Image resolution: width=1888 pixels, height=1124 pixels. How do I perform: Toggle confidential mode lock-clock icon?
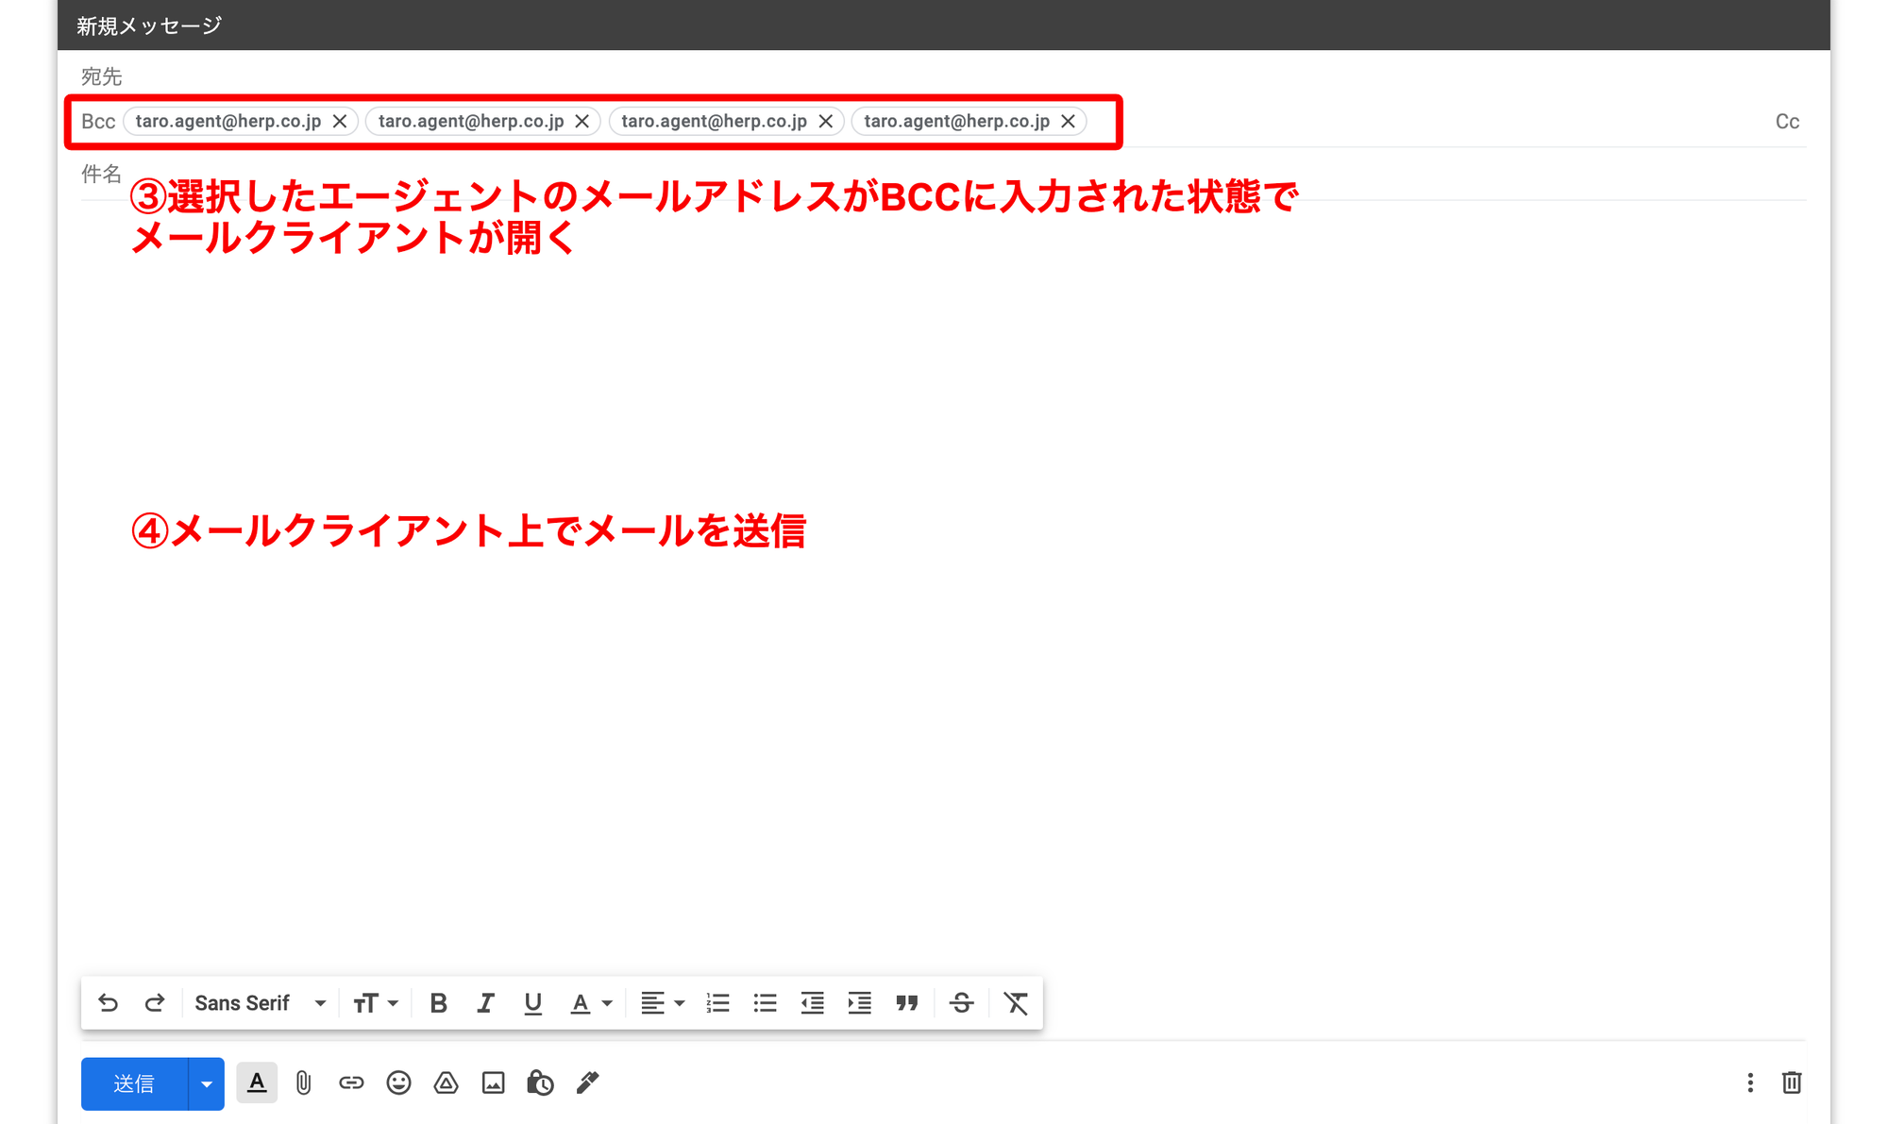click(x=540, y=1082)
